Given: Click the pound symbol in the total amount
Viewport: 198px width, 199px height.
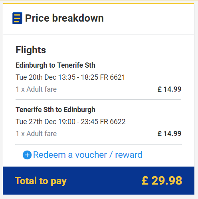Looking at the screenshot, I should (145, 181).
